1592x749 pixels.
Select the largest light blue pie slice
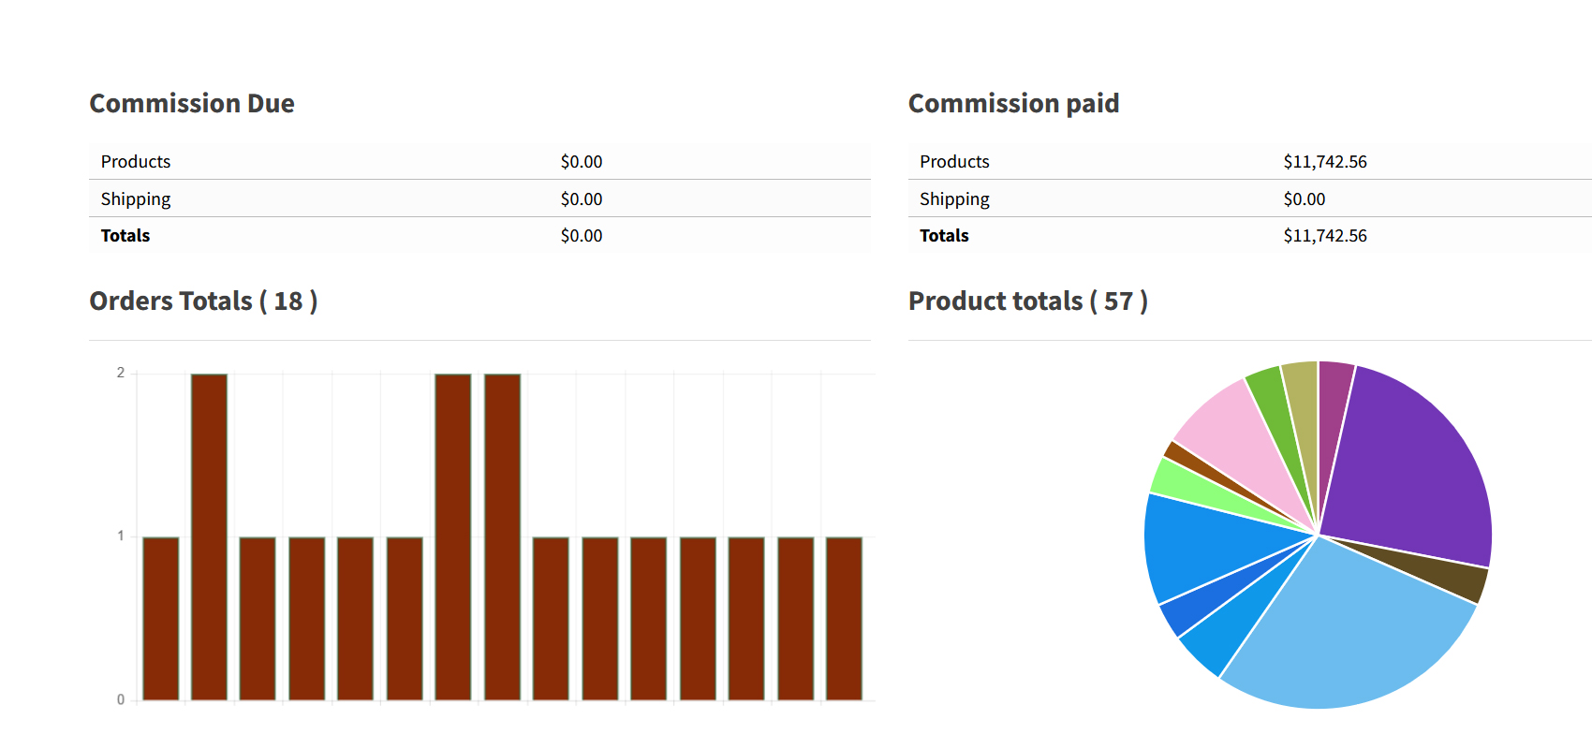[1349, 637]
